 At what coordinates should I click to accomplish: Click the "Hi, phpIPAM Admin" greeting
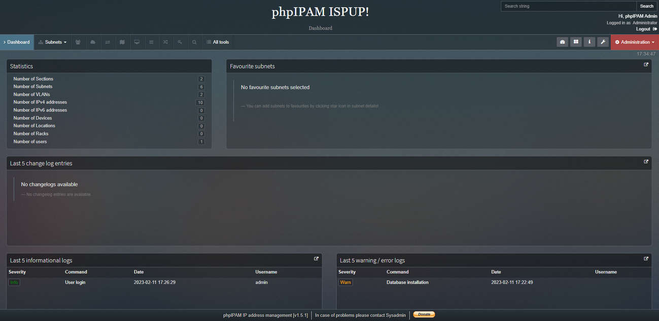(638, 16)
